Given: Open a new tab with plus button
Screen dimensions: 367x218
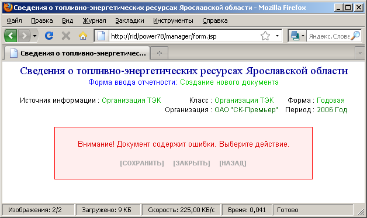Looking at the screenshot, I should [160, 53].
